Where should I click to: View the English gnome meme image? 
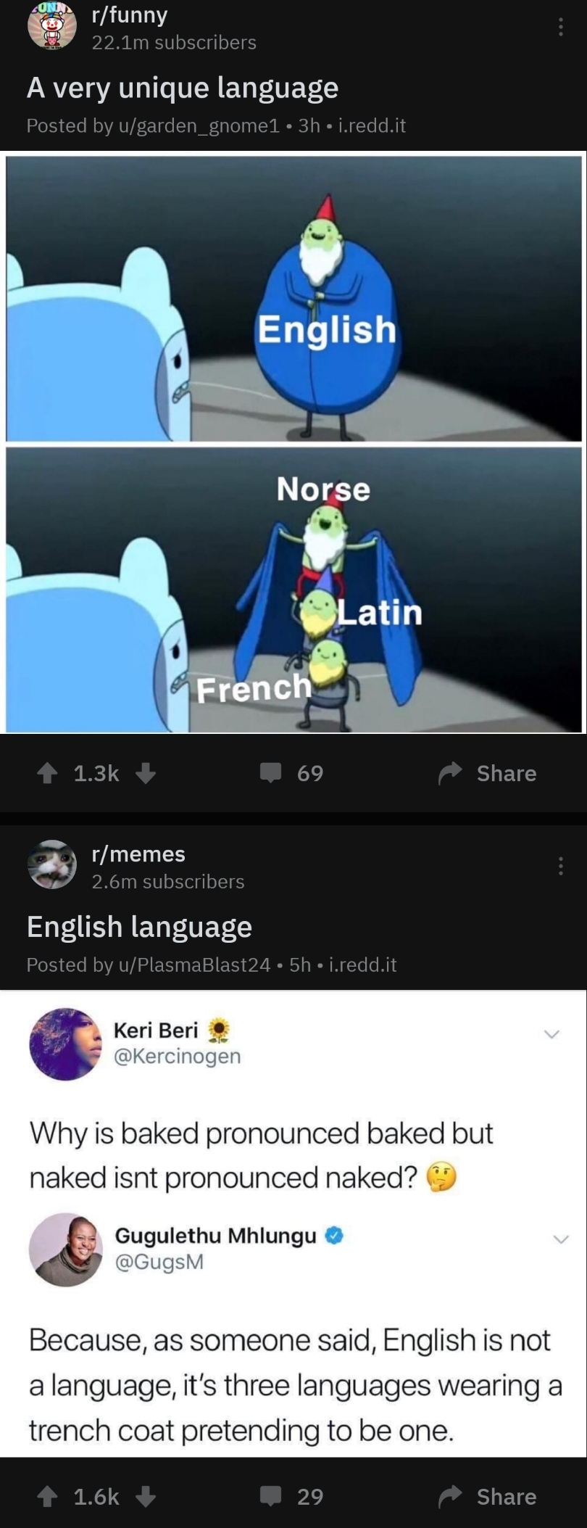(x=293, y=299)
